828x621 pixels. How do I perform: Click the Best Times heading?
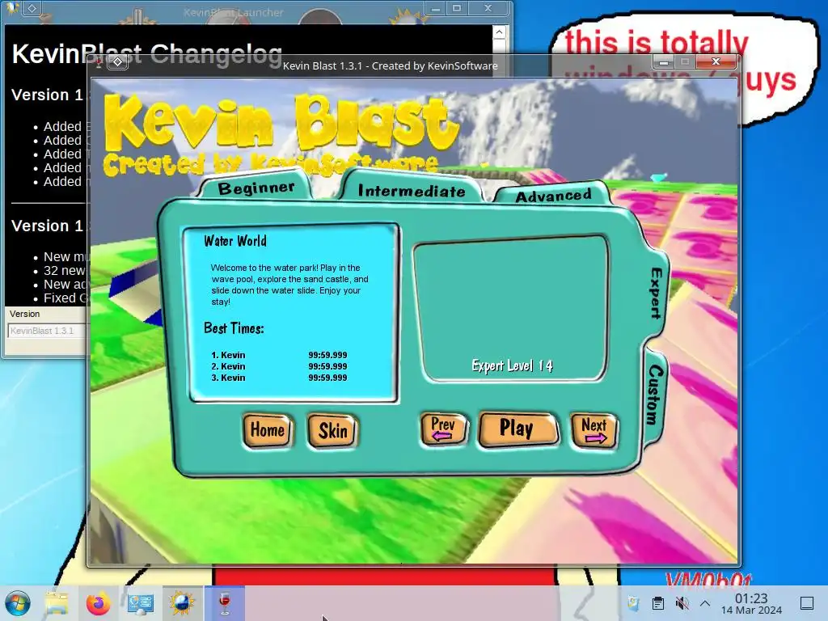(x=234, y=328)
